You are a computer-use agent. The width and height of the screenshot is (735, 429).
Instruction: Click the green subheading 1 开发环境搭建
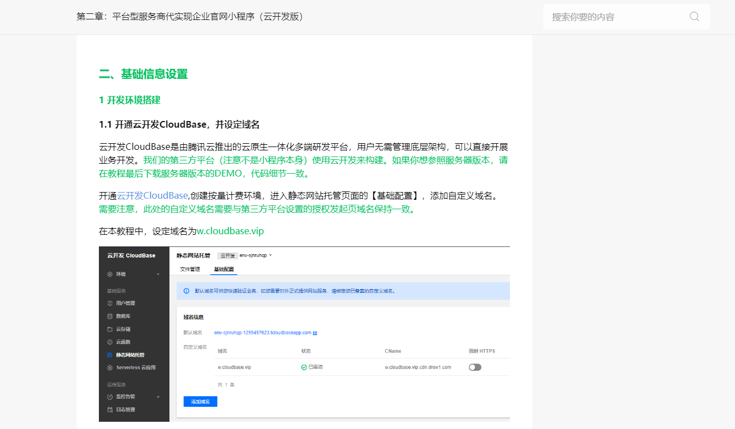pyautogui.click(x=129, y=100)
